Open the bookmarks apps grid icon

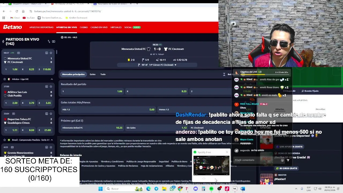4,18
